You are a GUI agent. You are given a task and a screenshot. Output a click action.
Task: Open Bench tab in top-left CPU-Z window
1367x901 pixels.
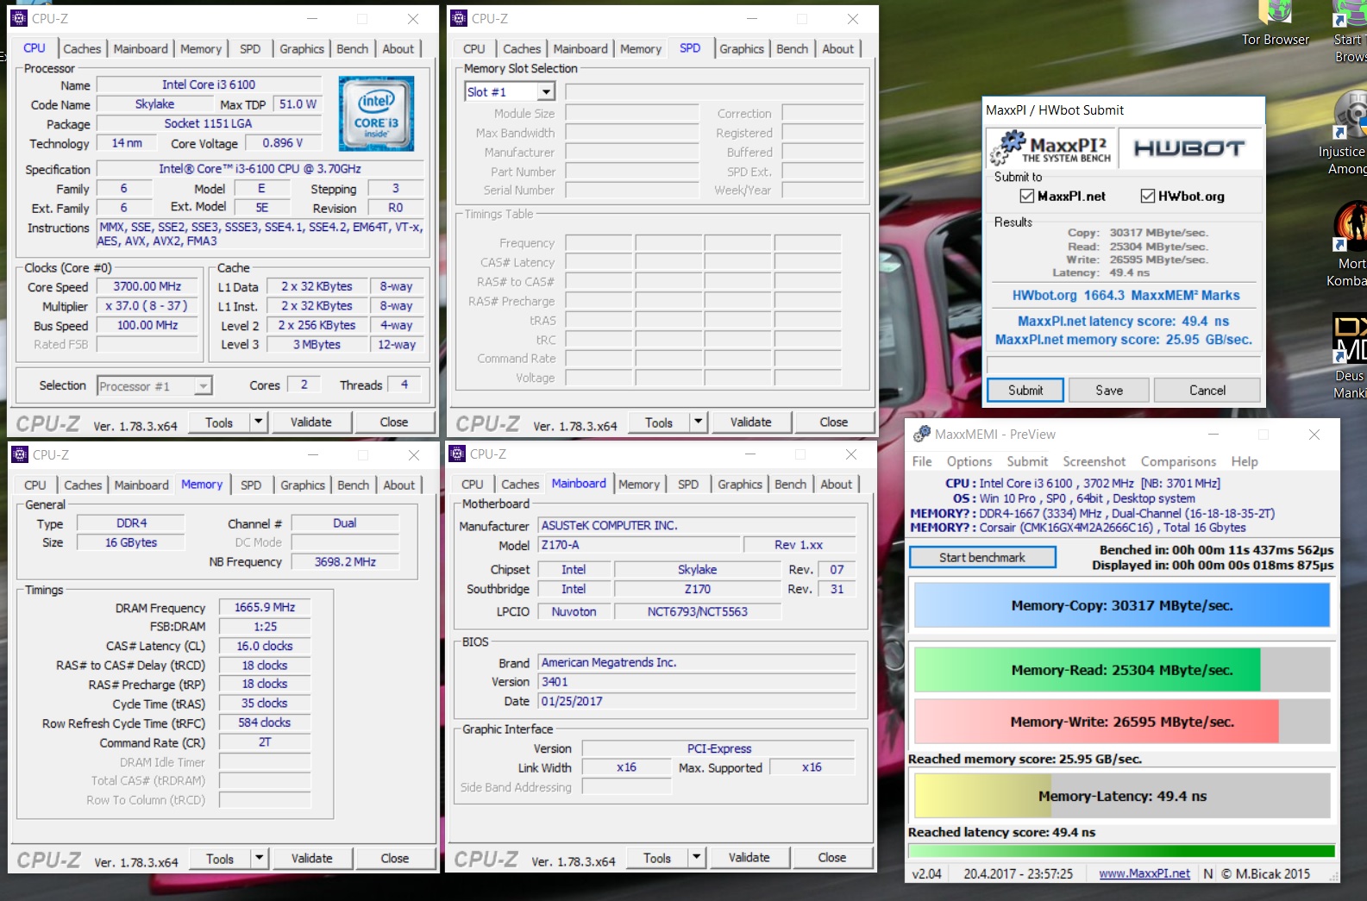pyautogui.click(x=352, y=49)
